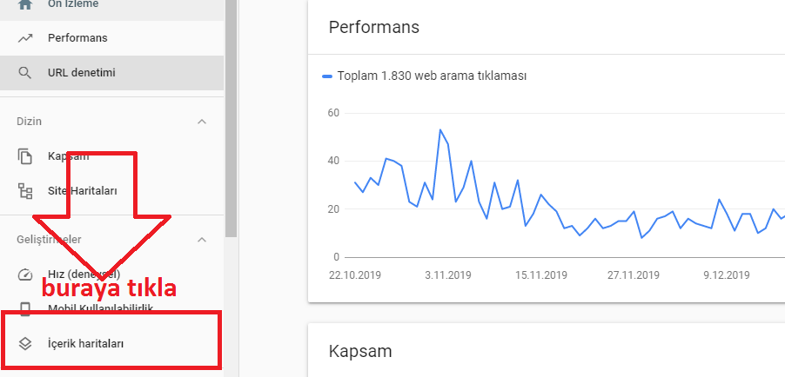Open the Ön İzleme overview link

73,4
